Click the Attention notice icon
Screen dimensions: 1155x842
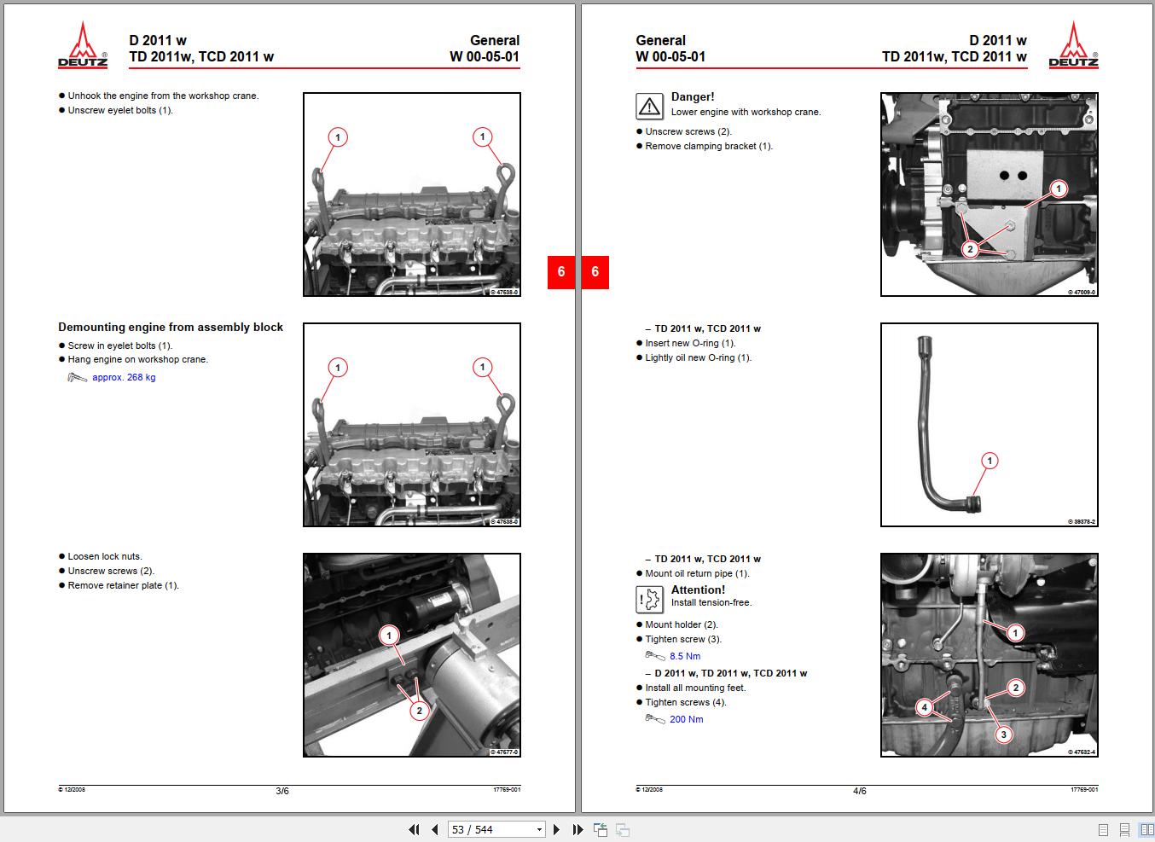[649, 600]
